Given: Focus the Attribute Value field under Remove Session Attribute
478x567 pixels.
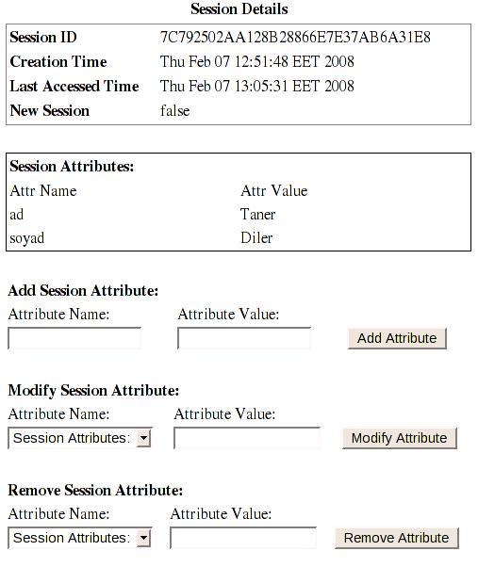Looking at the screenshot, I should pyautogui.click(x=243, y=538).
